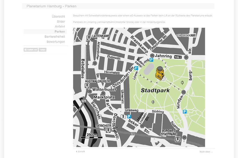The image size is (238, 158).
Task: Click the H stop icon left of Jahnring
Action: (x=152, y=56)
